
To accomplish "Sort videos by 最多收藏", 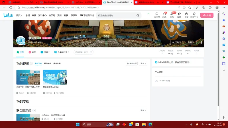I will pos(57,63).
